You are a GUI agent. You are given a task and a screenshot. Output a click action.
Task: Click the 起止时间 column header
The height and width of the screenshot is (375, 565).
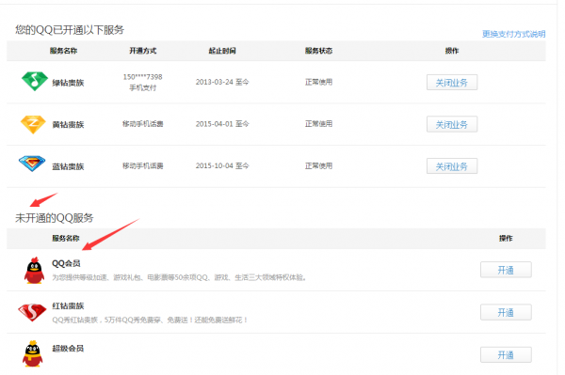222,51
